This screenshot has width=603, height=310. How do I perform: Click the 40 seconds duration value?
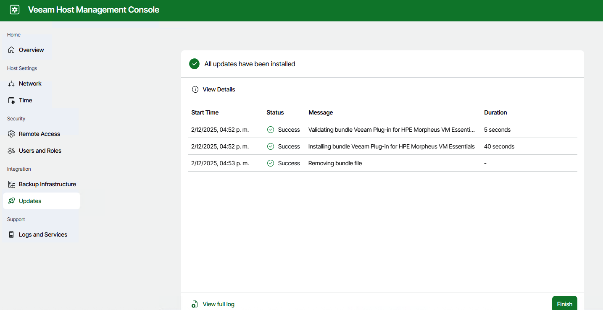click(x=499, y=146)
